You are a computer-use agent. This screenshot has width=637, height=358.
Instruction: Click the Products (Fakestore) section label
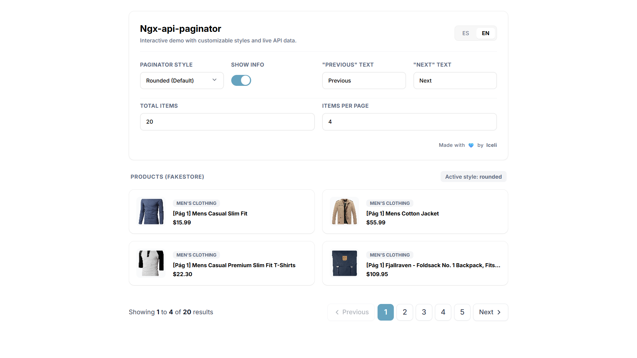pos(167,177)
